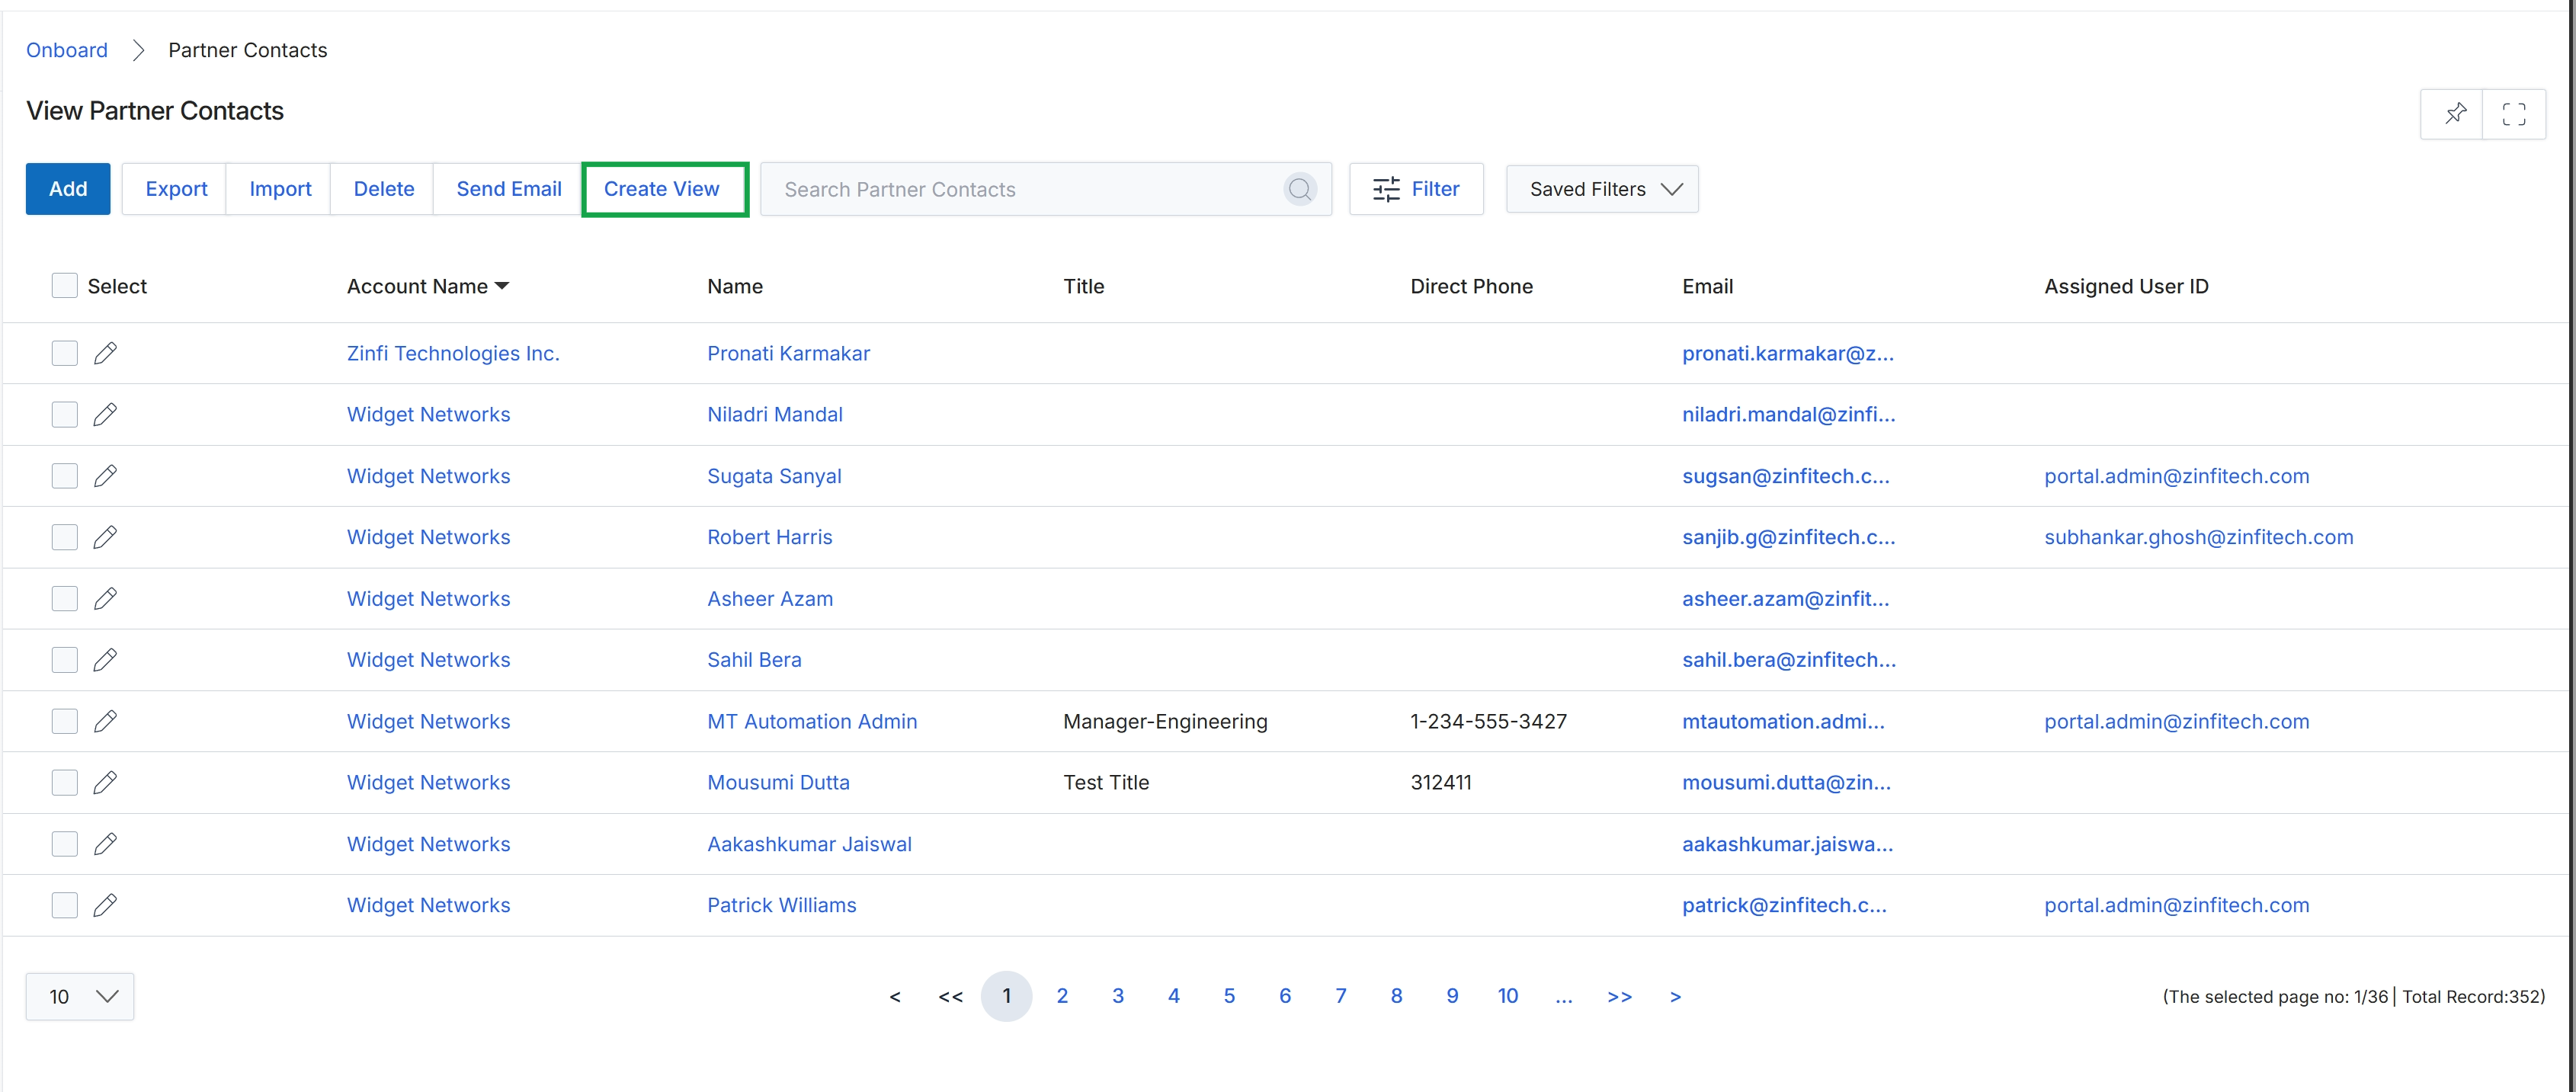Open page 7 of results

(x=1341, y=996)
